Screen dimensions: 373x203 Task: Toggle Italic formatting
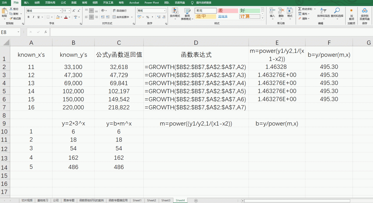click(x=34, y=17)
